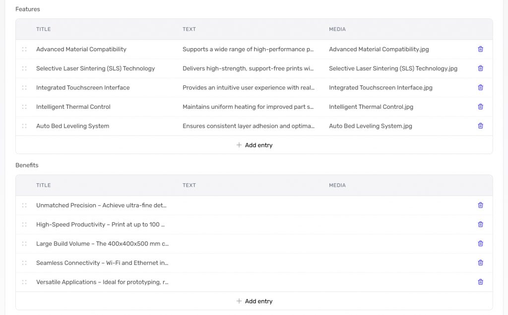508x315 pixels.
Task: Add entry to the Benefits table
Action: click(254, 301)
